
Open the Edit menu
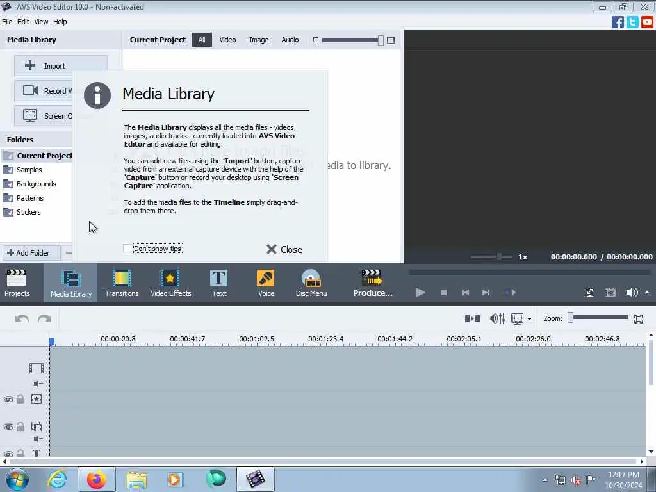point(23,22)
